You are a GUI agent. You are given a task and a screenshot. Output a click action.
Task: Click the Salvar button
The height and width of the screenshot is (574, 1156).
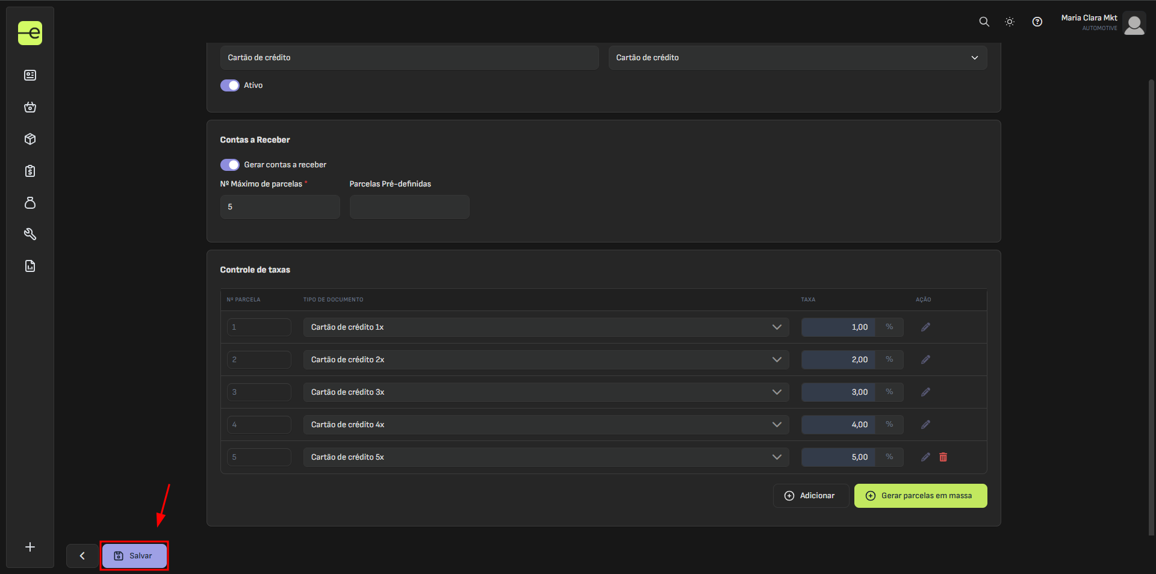pyautogui.click(x=134, y=556)
